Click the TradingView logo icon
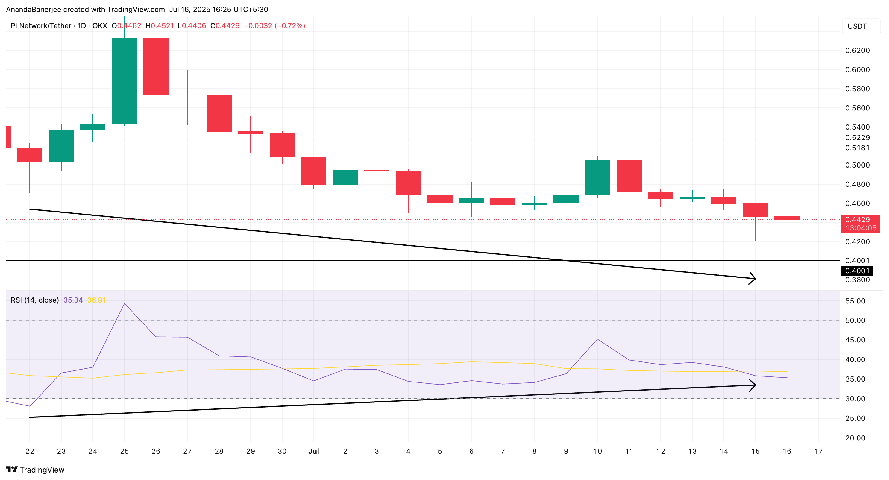The width and height of the screenshot is (889, 480). pos(12,469)
